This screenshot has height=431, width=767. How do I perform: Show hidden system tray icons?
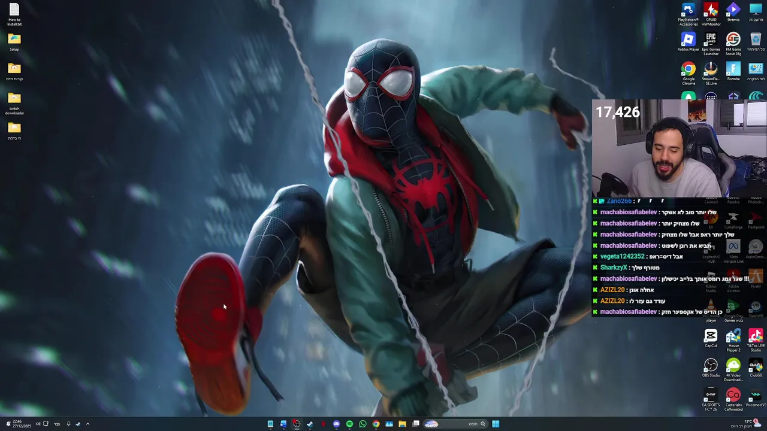coord(87,424)
